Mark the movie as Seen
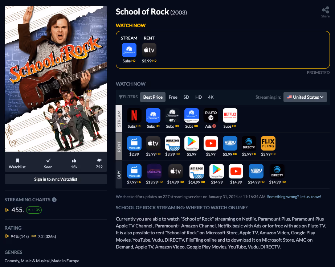This screenshot has width=335, height=267. pos(48,164)
